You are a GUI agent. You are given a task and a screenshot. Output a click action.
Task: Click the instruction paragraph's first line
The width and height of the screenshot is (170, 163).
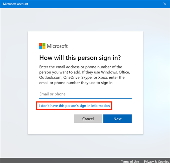(x=80, y=67)
